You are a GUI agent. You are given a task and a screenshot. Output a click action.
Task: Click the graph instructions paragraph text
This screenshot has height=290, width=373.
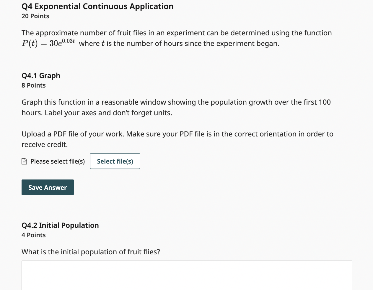pyautogui.click(x=176, y=107)
